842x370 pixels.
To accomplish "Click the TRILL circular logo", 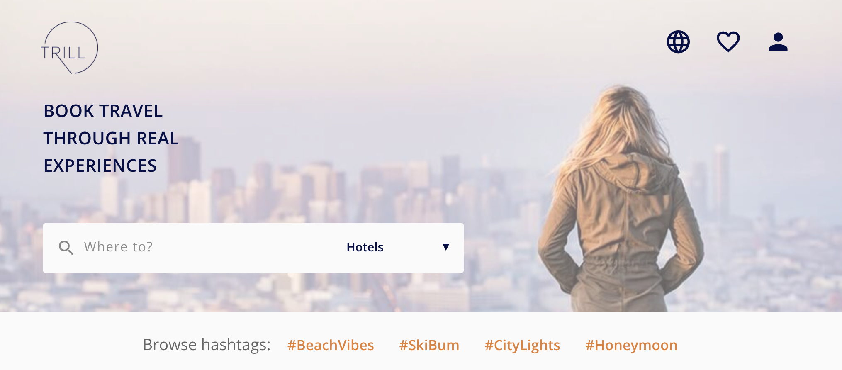I will point(69,48).
